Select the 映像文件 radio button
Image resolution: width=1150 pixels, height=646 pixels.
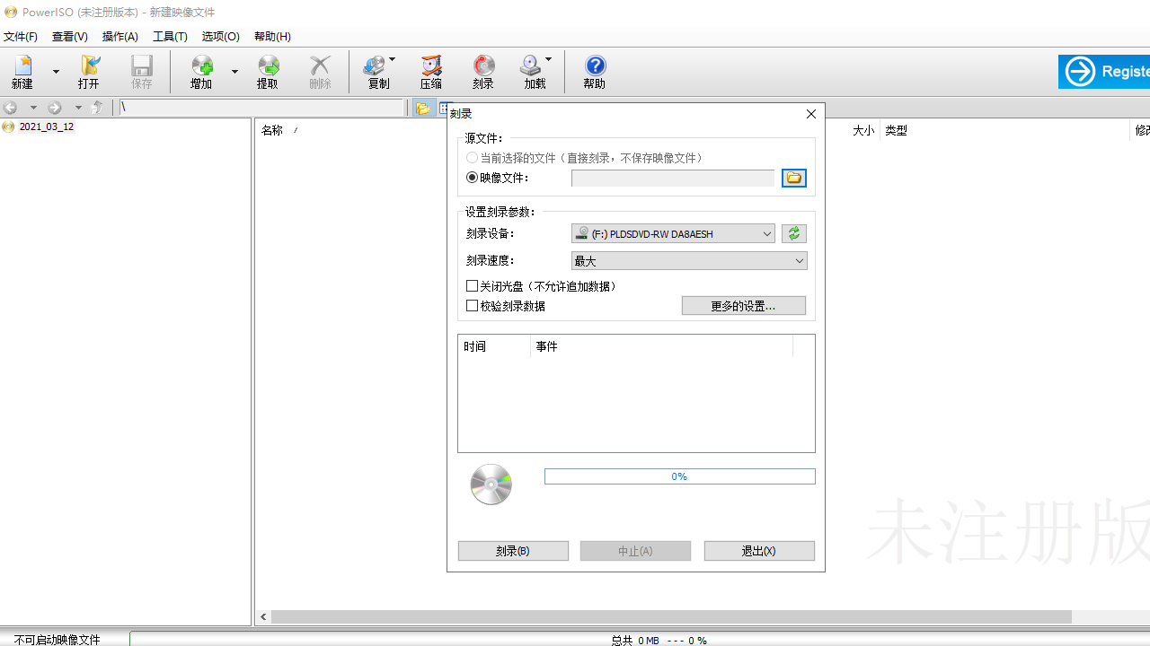(472, 177)
